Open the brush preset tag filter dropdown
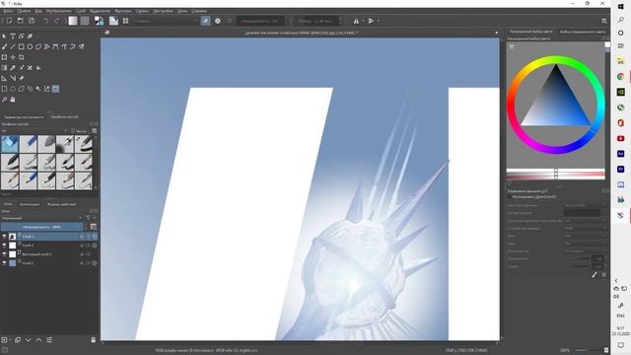The image size is (631, 355). (35, 131)
